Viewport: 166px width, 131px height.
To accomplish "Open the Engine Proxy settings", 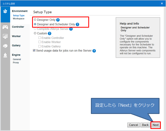I will tap(16, 63).
